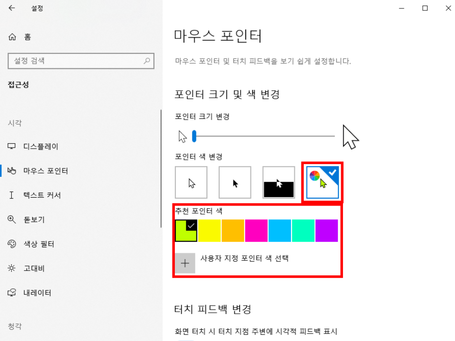Click the 색상 필터 palette icon

[x=12, y=244]
